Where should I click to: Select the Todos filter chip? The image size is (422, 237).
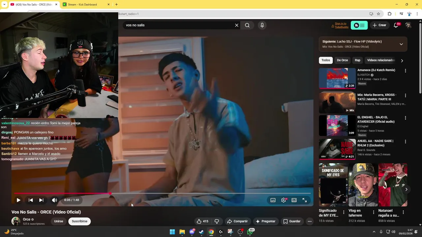(x=326, y=60)
